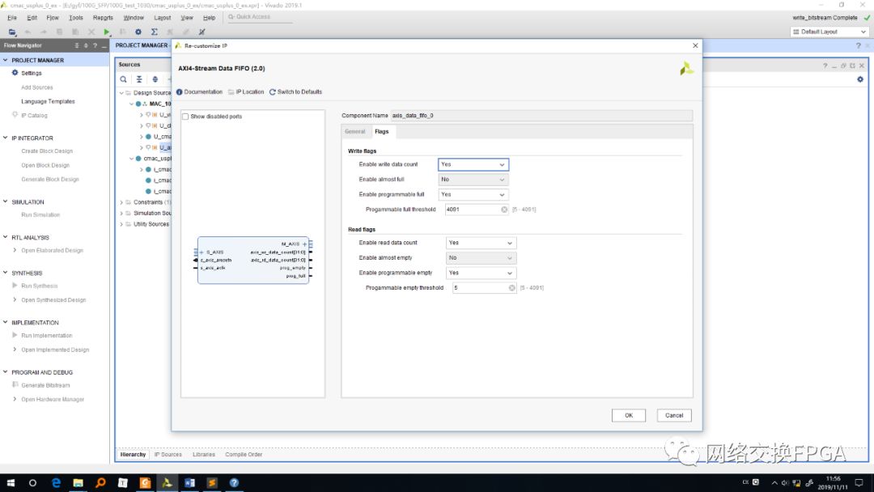Screen dimensions: 874x492
Task: Click the Sources panel search icon
Action: point(124,79)
